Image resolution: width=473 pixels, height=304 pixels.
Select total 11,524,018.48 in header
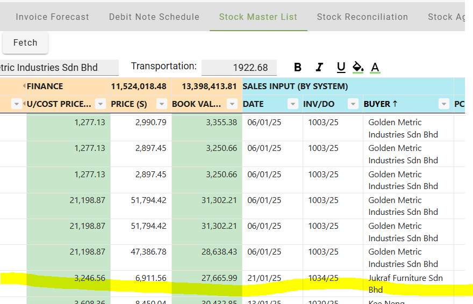tap(139, 86)
